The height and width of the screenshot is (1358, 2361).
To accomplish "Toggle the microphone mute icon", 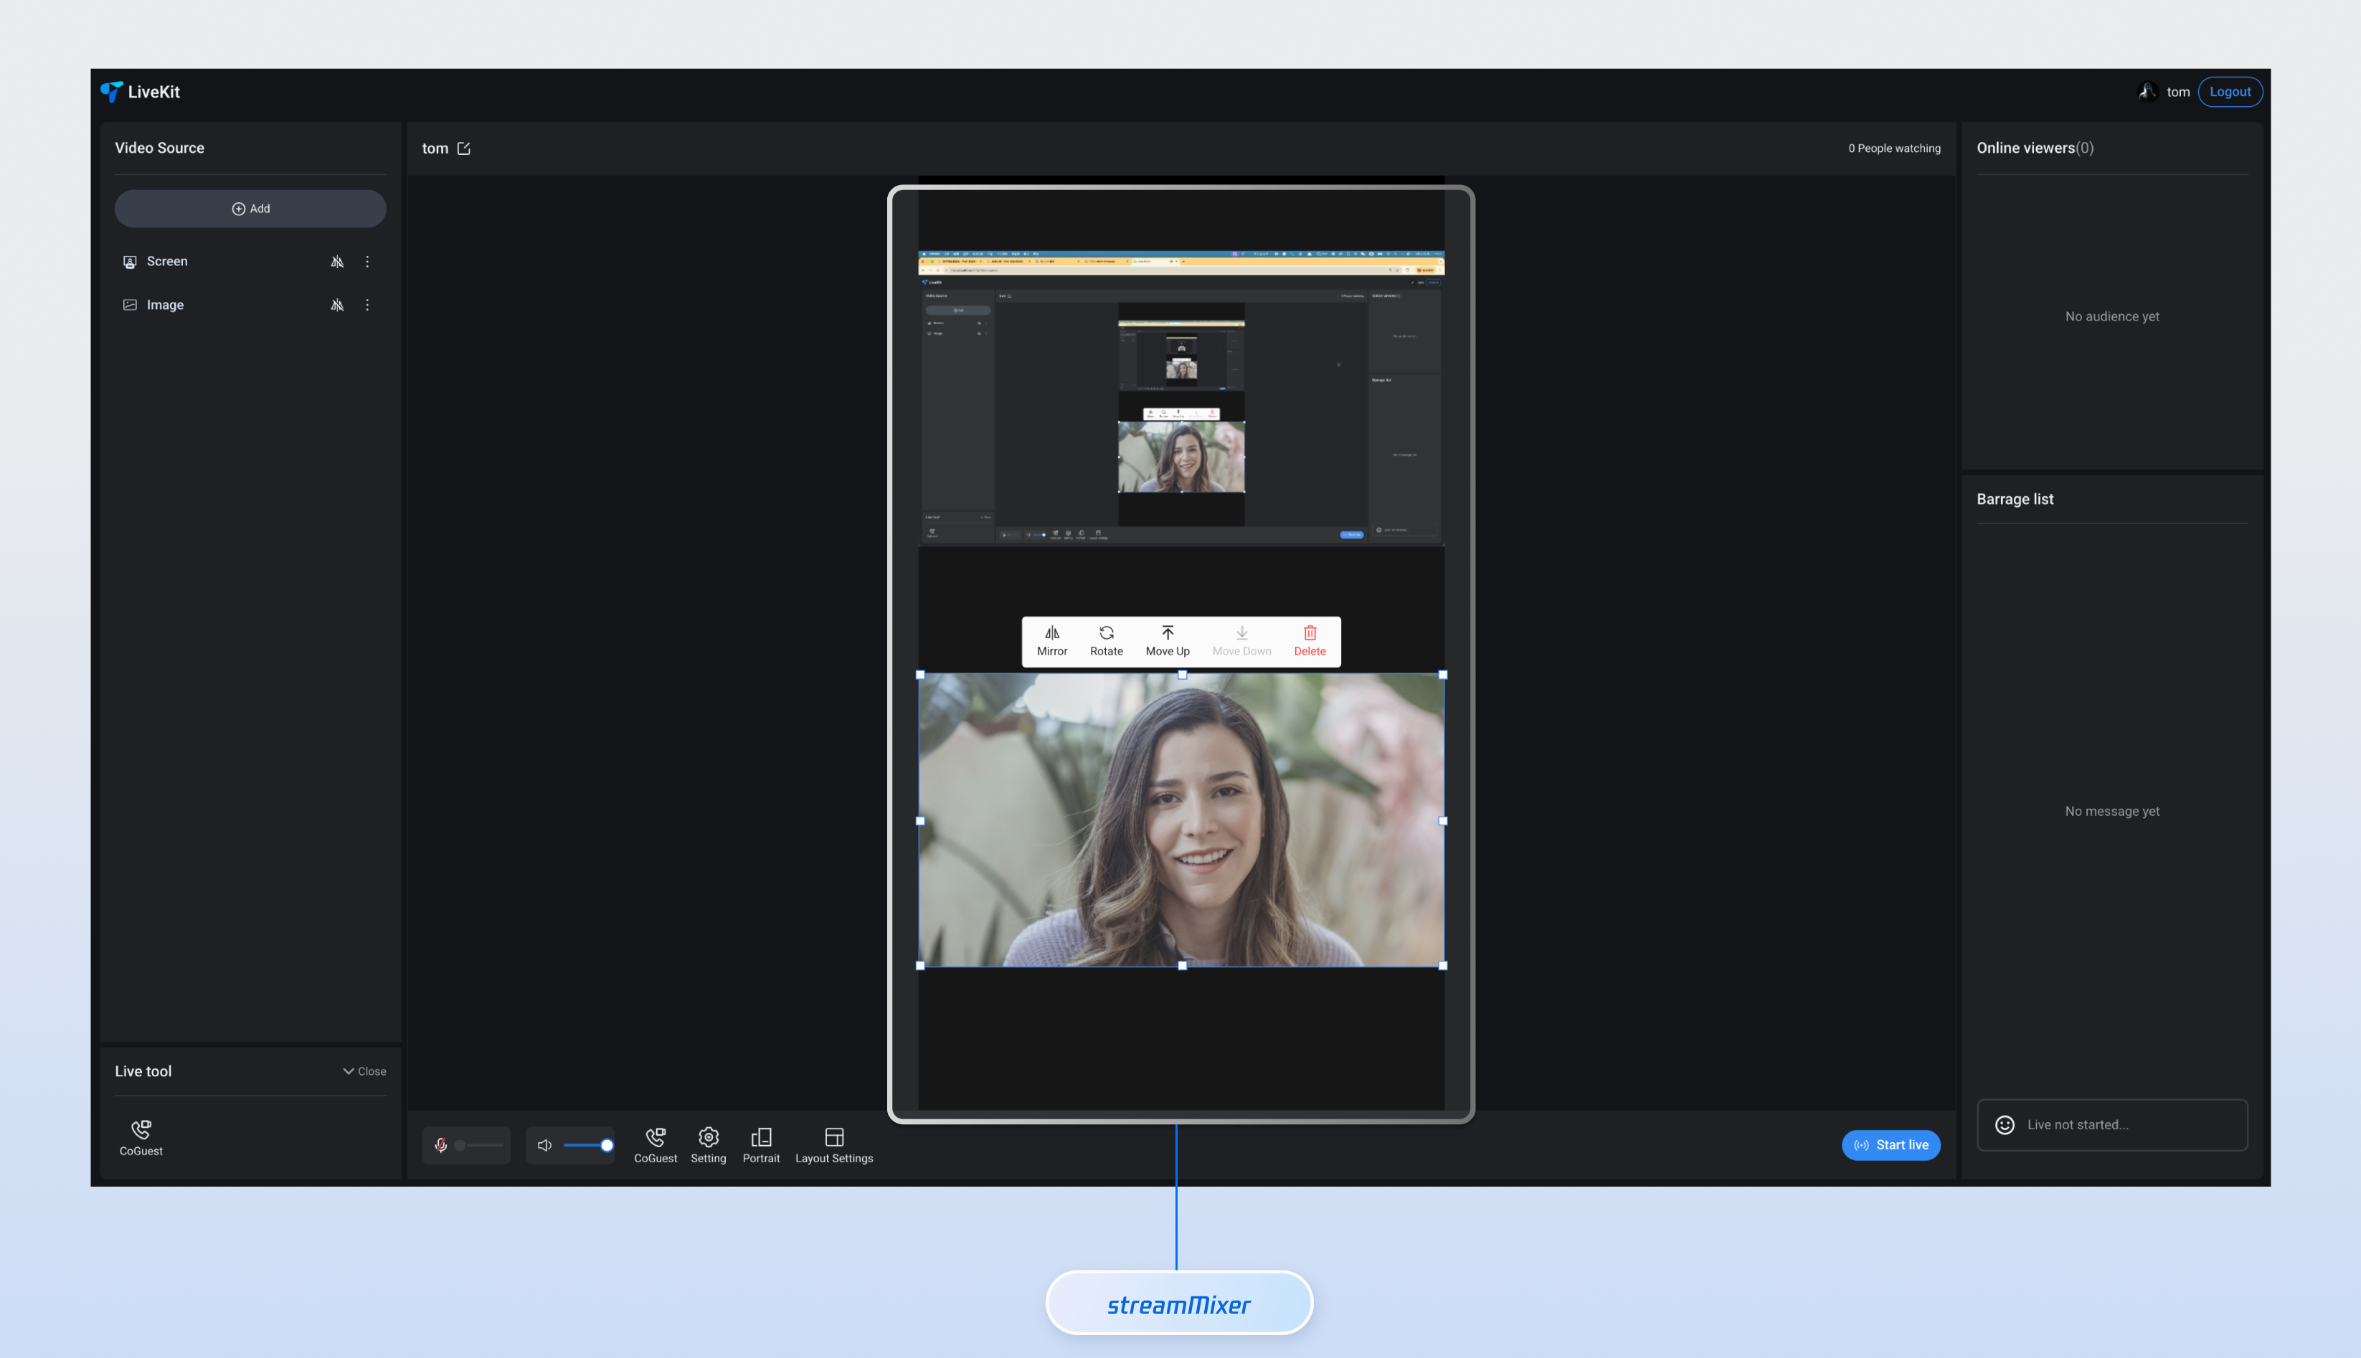I will point(441,1144).
